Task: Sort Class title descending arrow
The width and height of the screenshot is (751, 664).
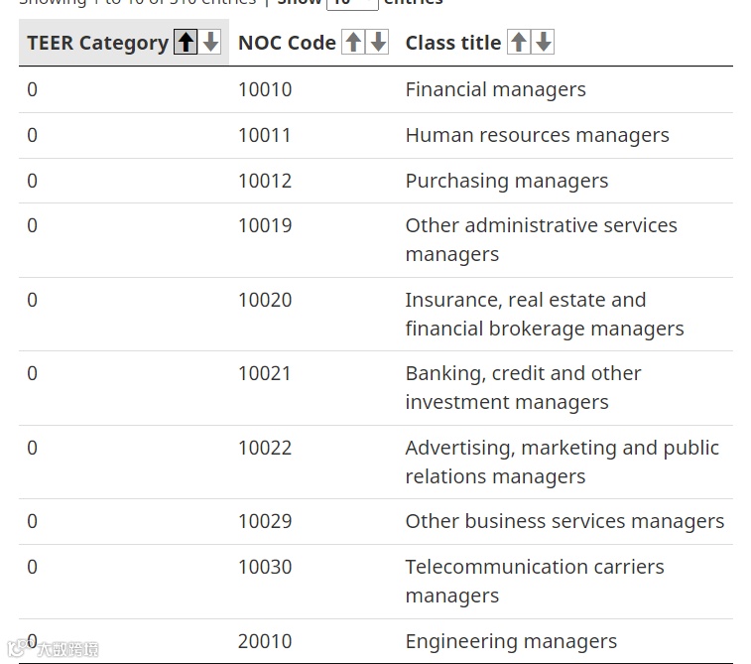Action: click(543, 42)
